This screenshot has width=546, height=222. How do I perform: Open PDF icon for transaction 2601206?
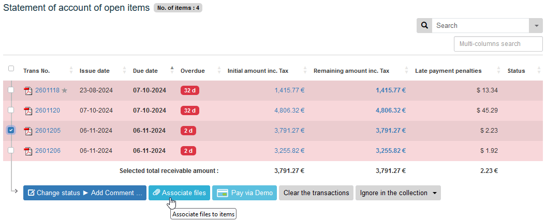[x=28, y=151]
